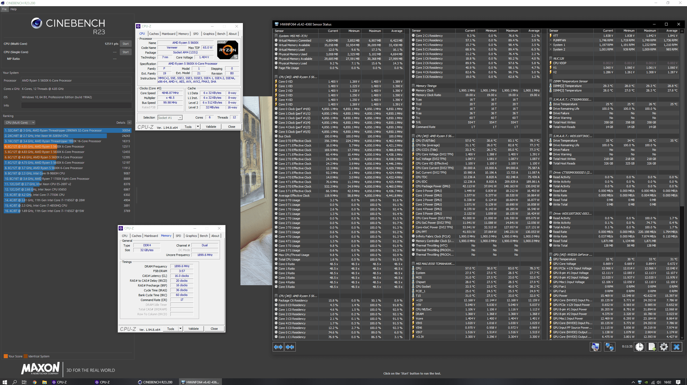Viewport: 687px width, 385px height.
Task: Expand CPU (Multi Core) ranking dropdown
Action: (20, 123)
